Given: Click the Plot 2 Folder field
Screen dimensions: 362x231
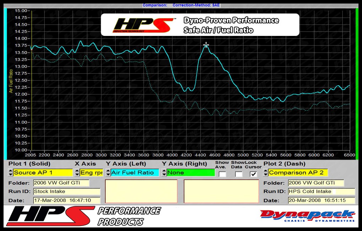Looking at the screenshot, I should [x=316, y=183].
